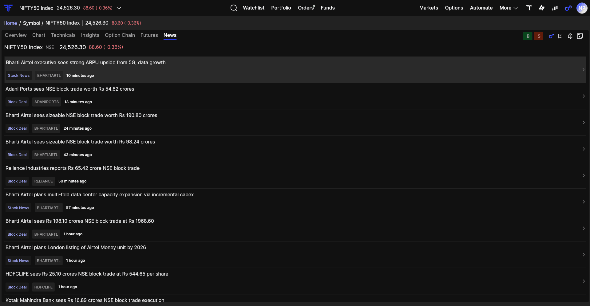Viewport: 590px width, 306px height.
Task: Click Block Deal tag under Reliance Industries story
Action: [17, 181]
